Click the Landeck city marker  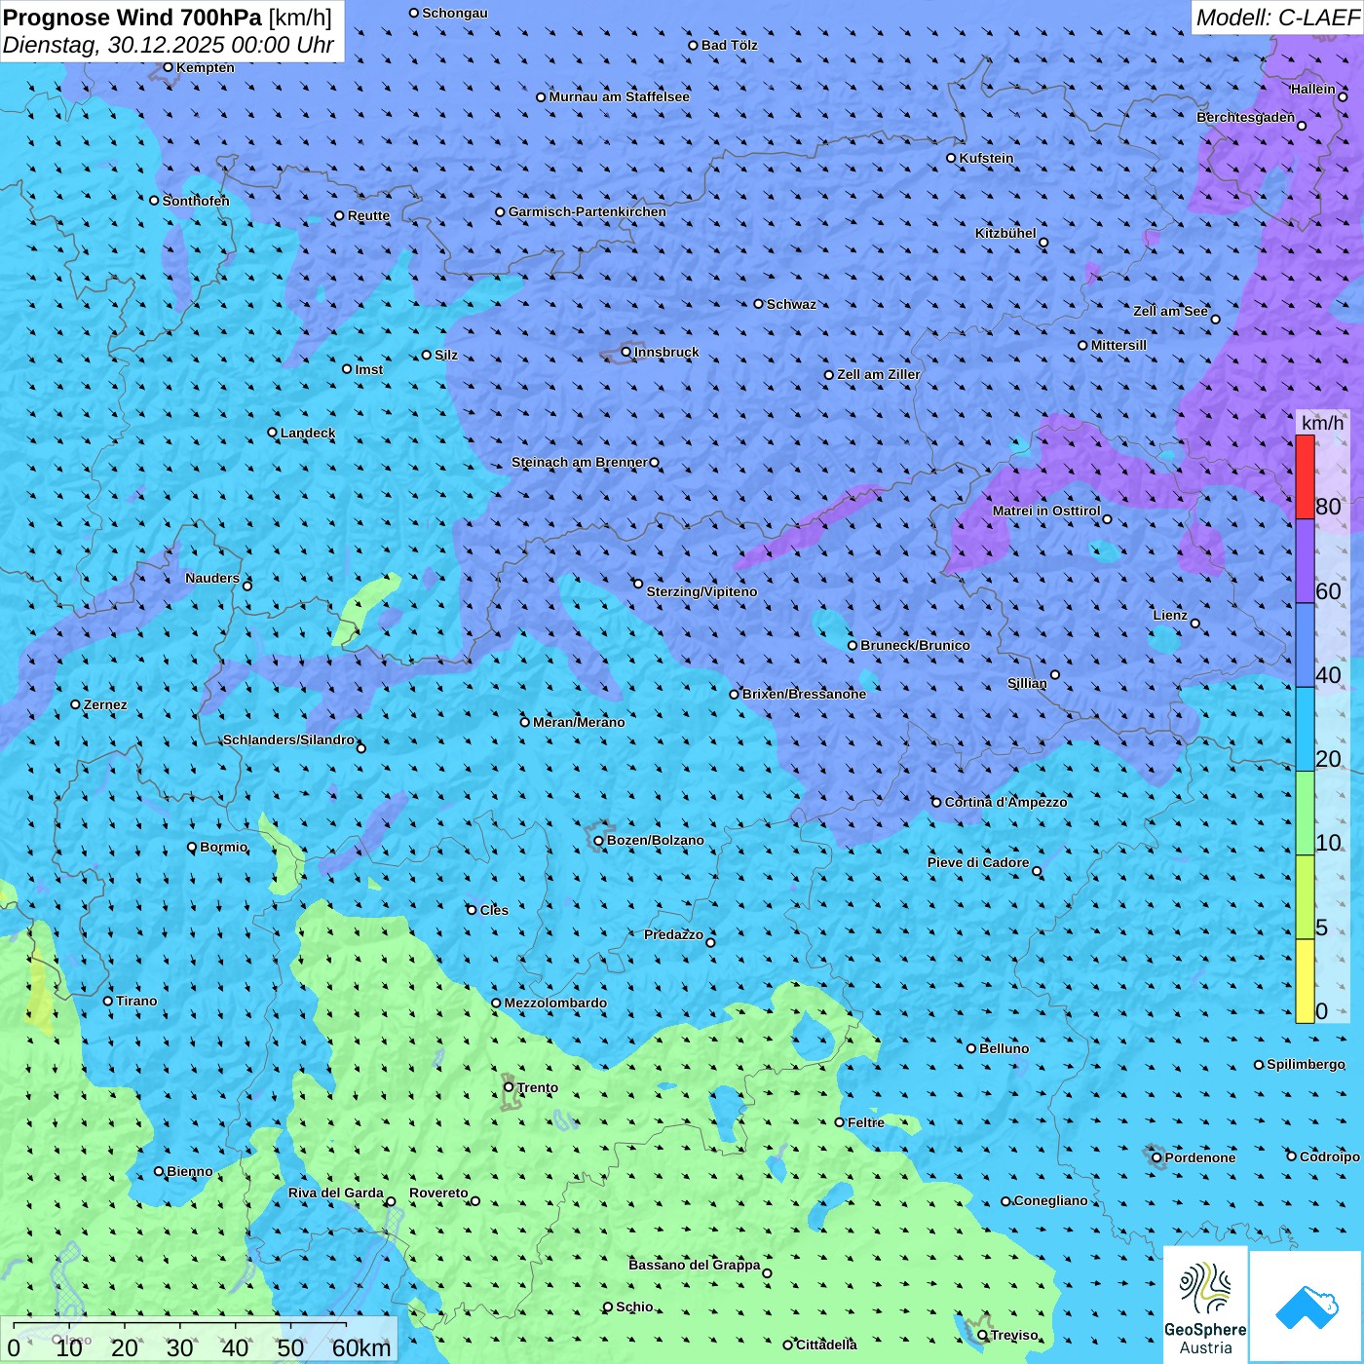pyautogui.click(x=272, y=433)
